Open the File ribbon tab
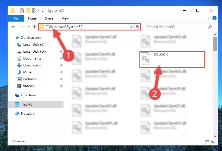222x151 pixels. pyautogui.click(x=16, y=18)
